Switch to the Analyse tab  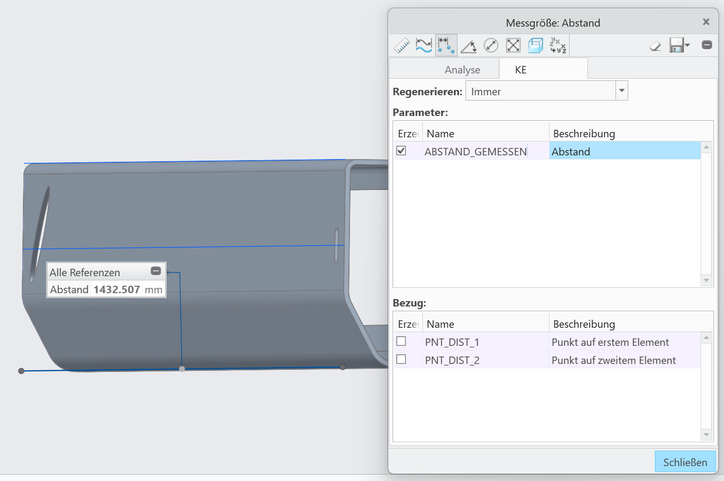(x=462, y=70)
